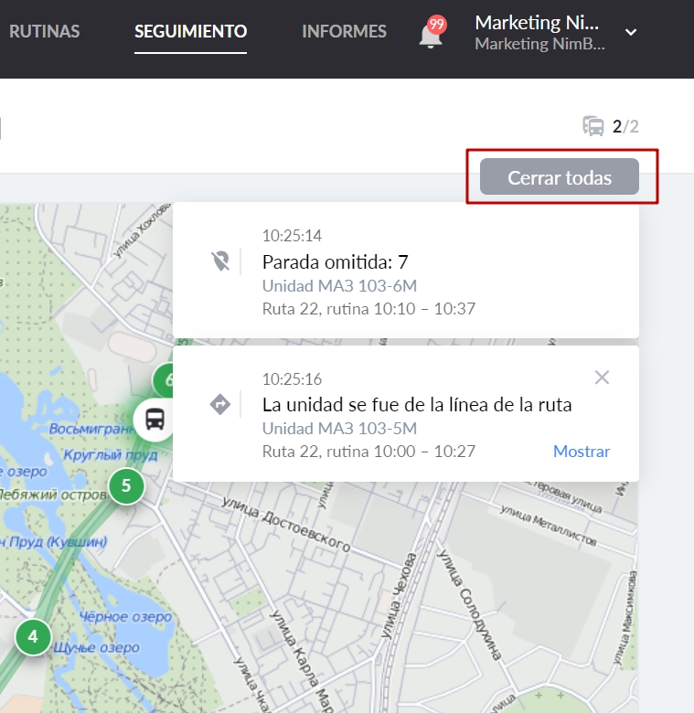This screenshot has width=694, height=713.
Task: Open notifications bell with 99 badge
Action: click(432, 32)
